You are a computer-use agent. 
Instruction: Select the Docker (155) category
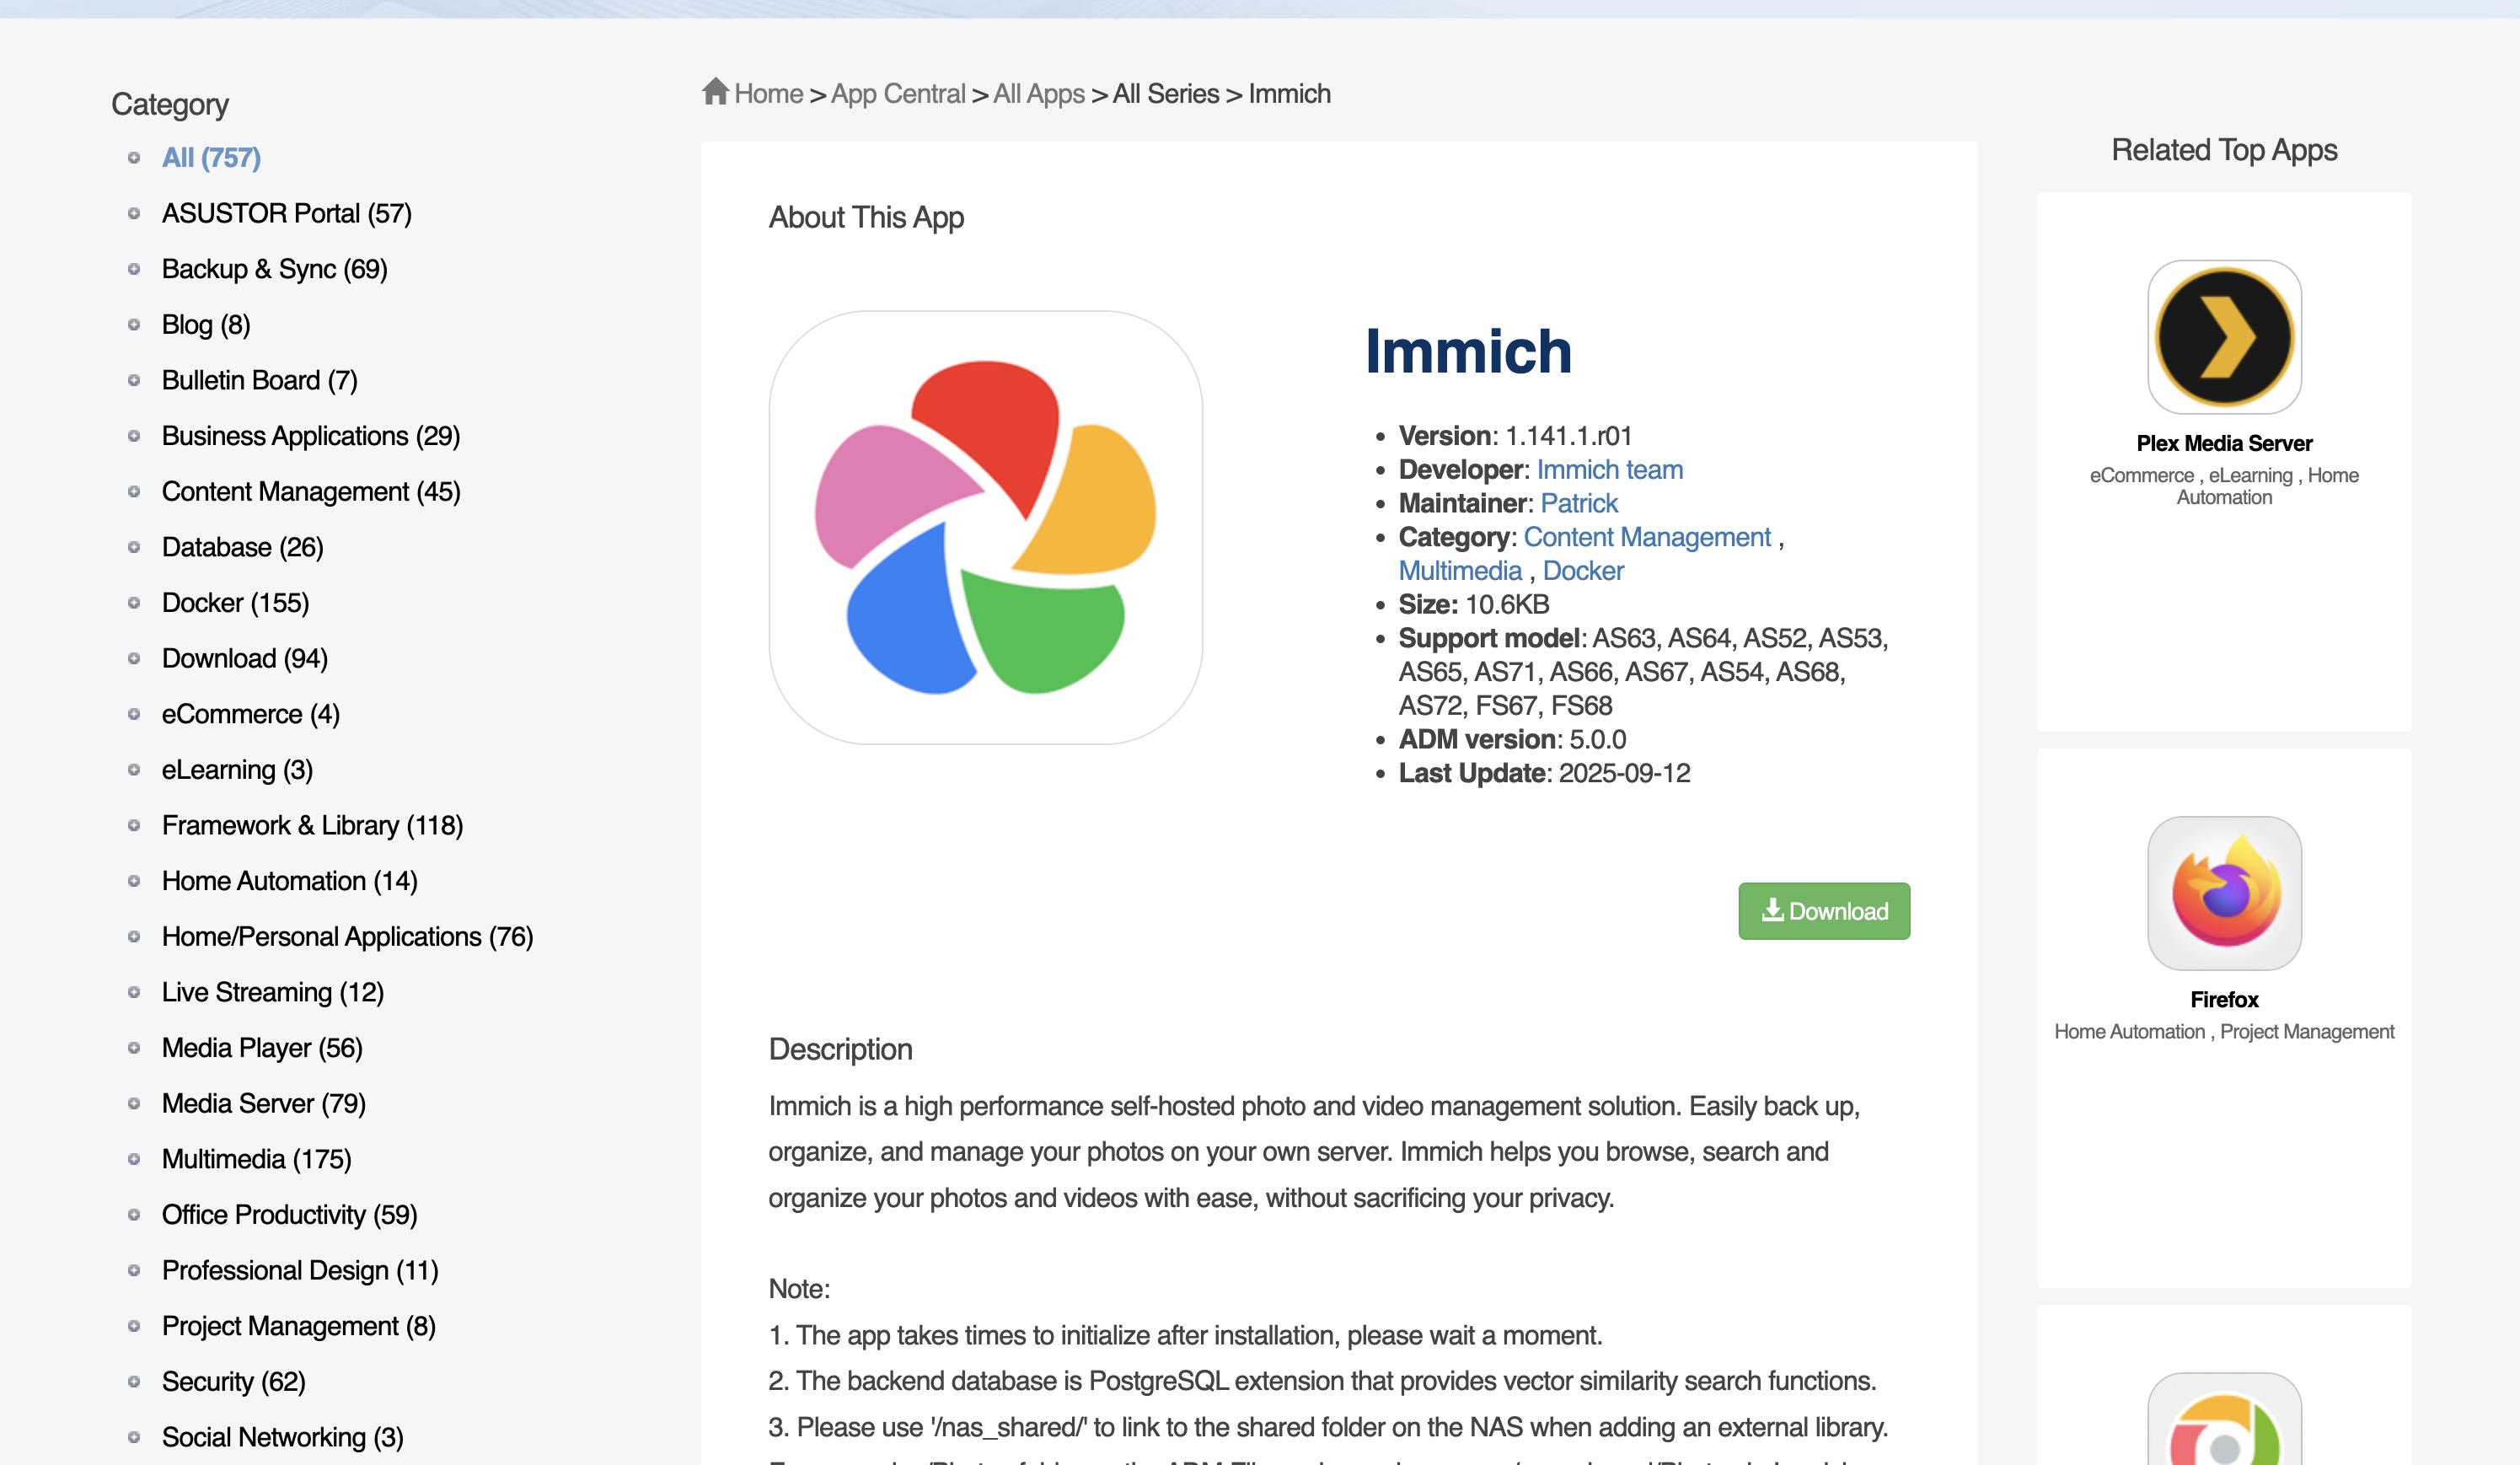pyautogui.click(x=235, y=603)
